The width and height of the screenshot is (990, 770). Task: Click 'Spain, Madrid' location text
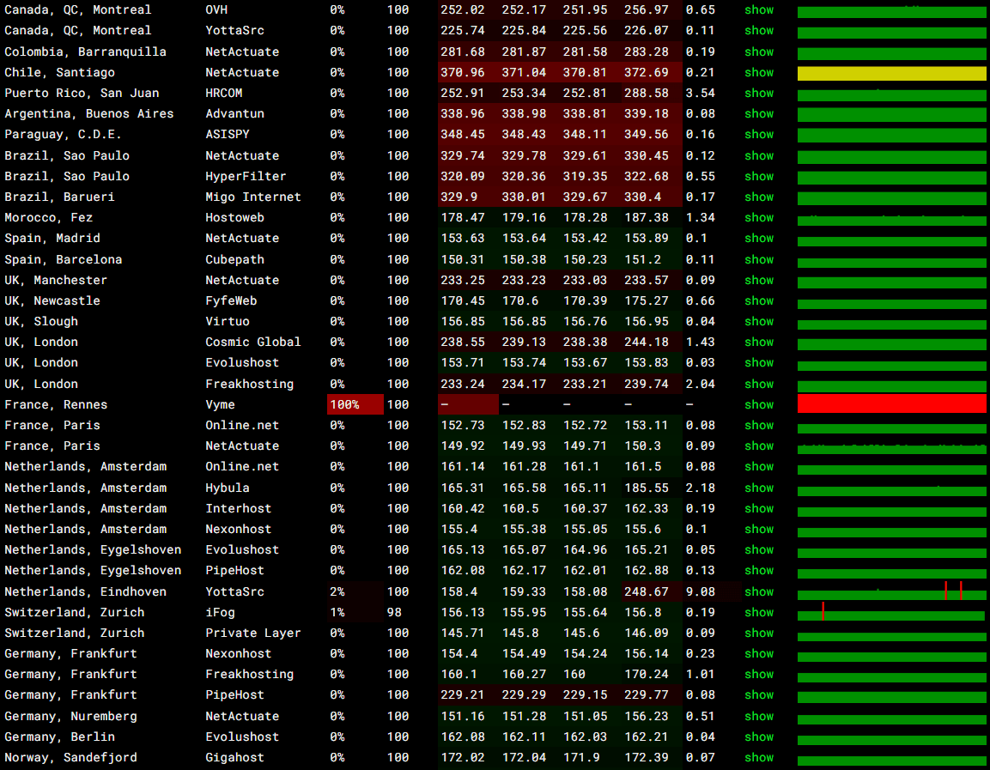52,239
